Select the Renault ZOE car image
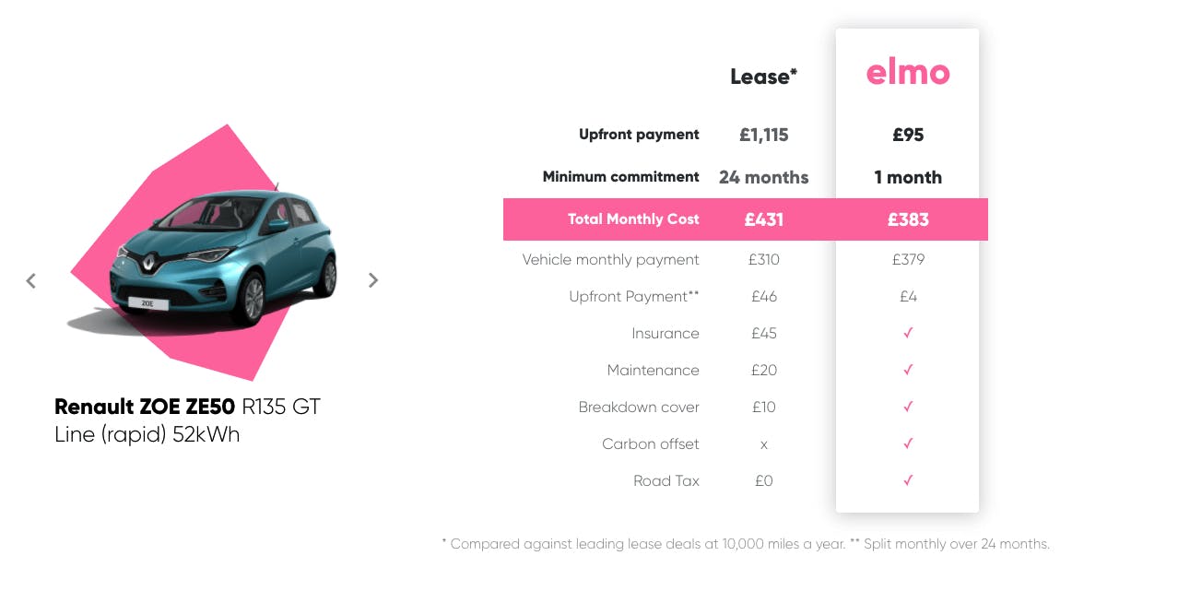This screenshot has height=591, width=1178. tap(205, 254)
